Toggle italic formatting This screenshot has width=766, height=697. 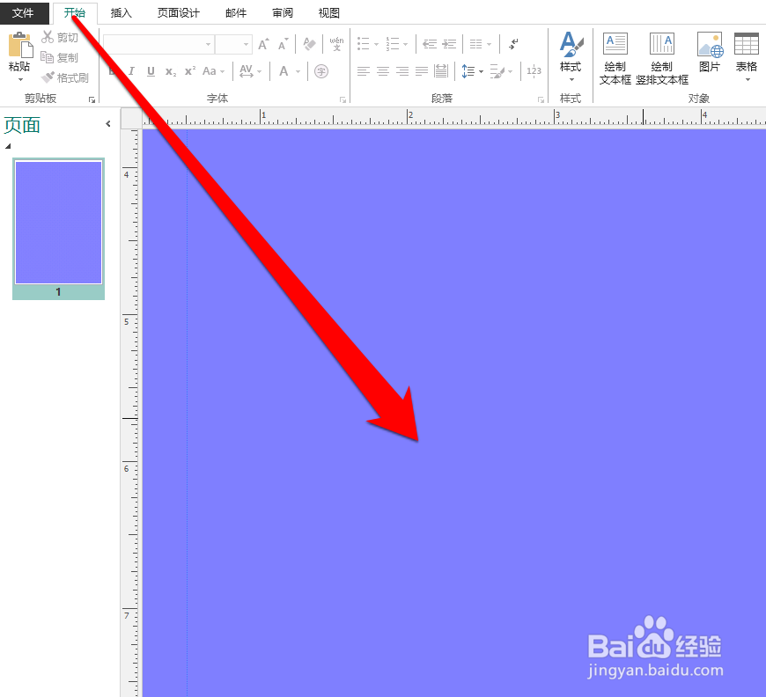click(131, 71)
